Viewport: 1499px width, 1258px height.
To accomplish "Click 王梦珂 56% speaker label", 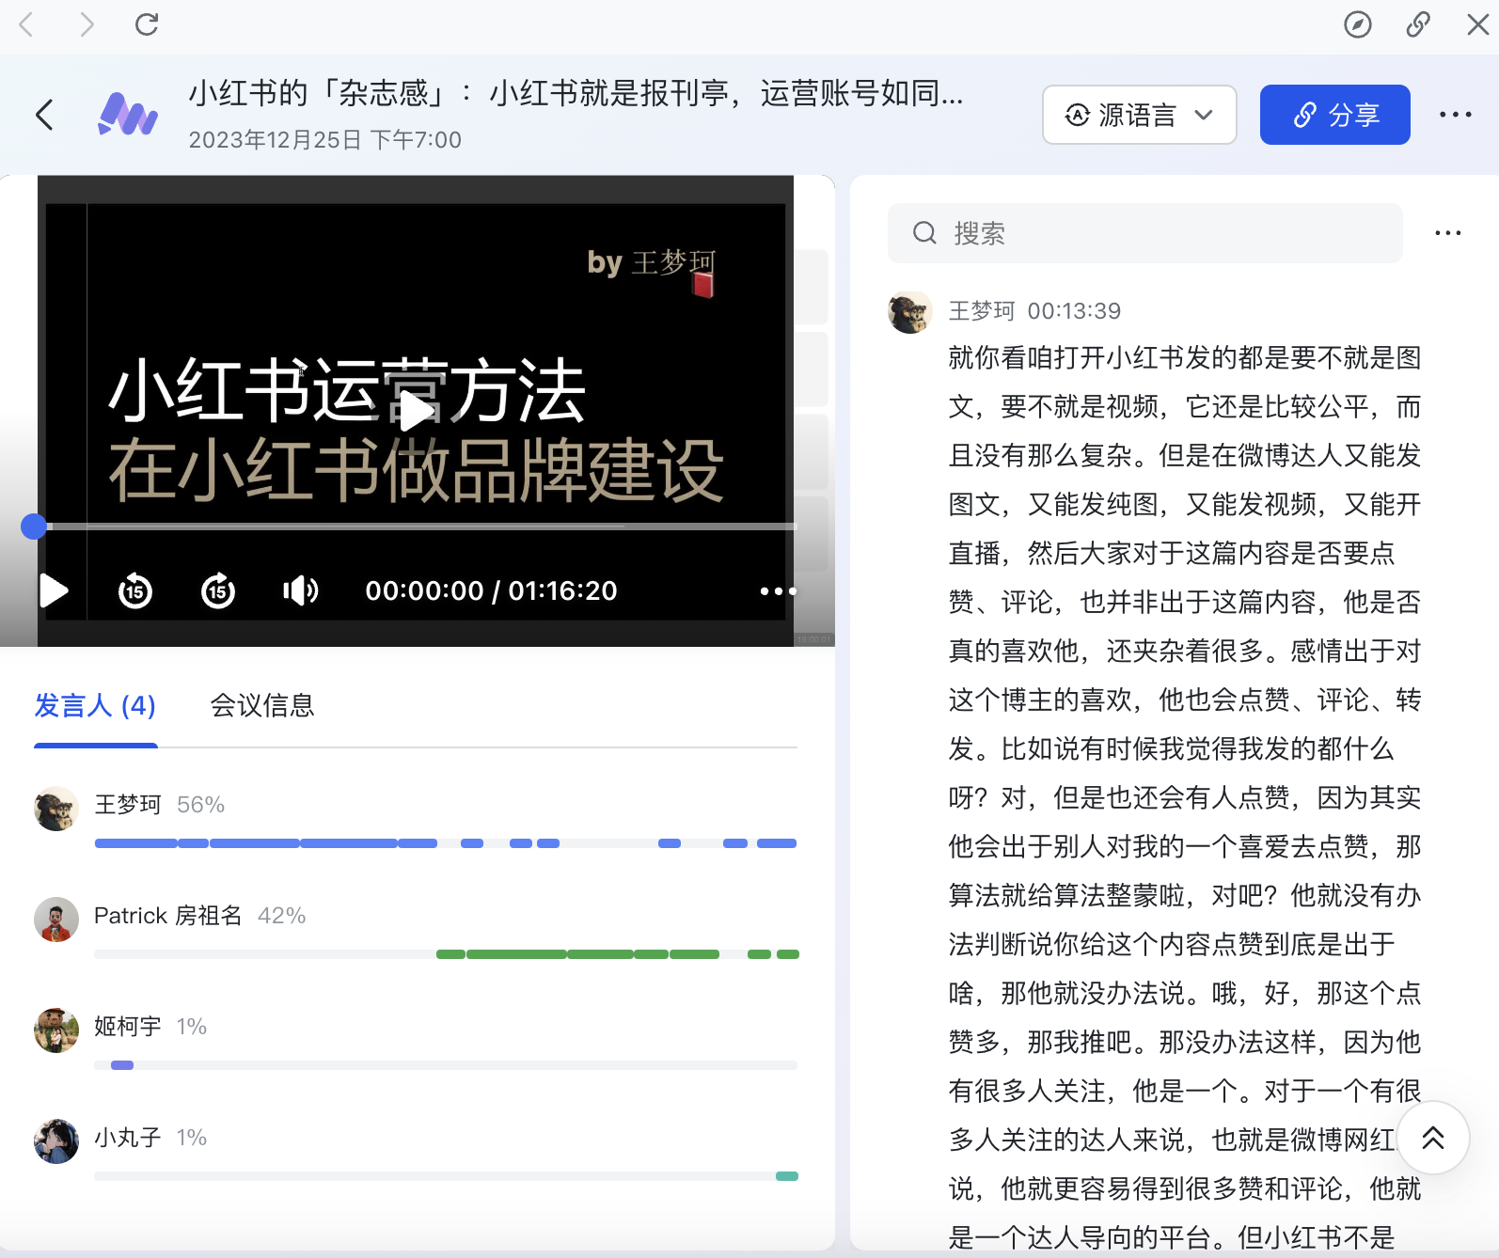I will click(x=159, y=805).
